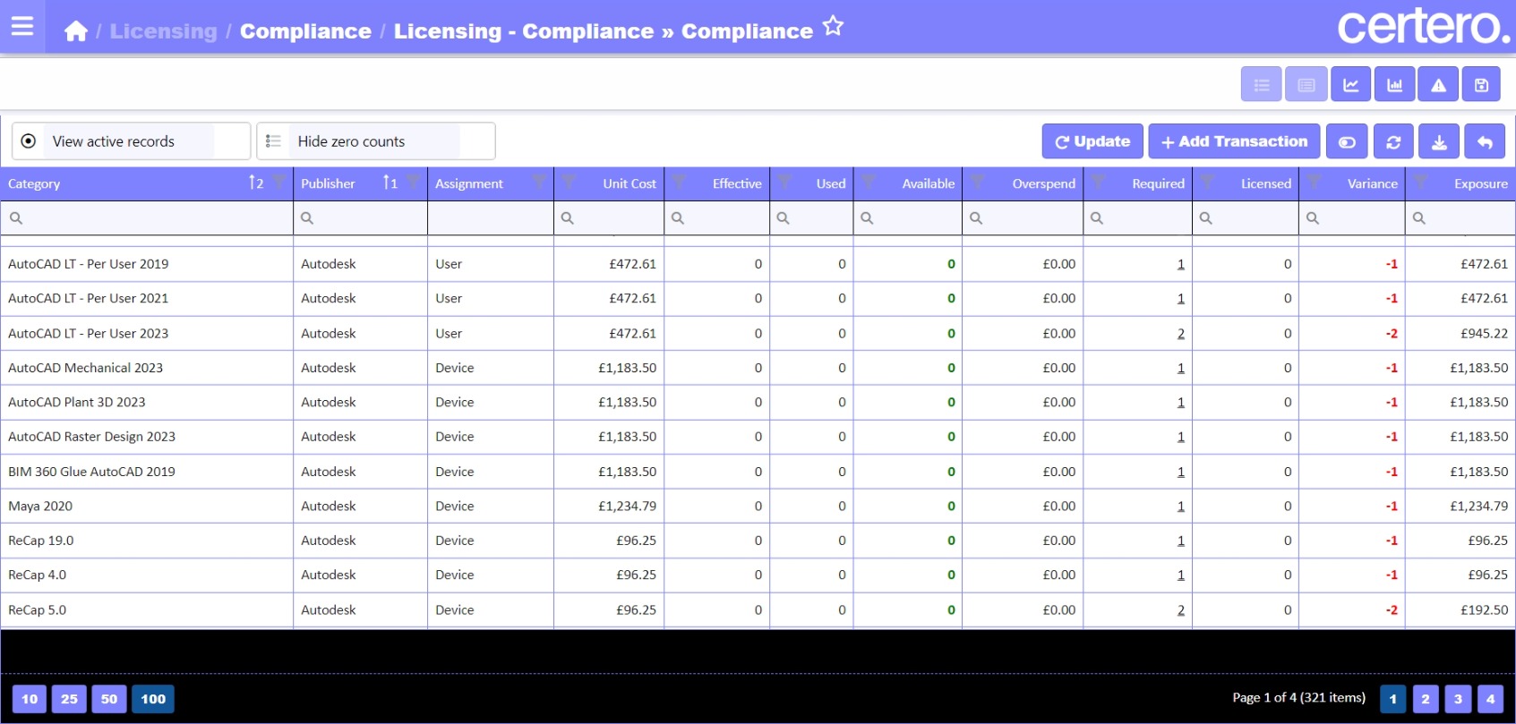Open the bar chart view
The width and height of the screenshot is (1516, 724).
click(x=1394, y=85)
